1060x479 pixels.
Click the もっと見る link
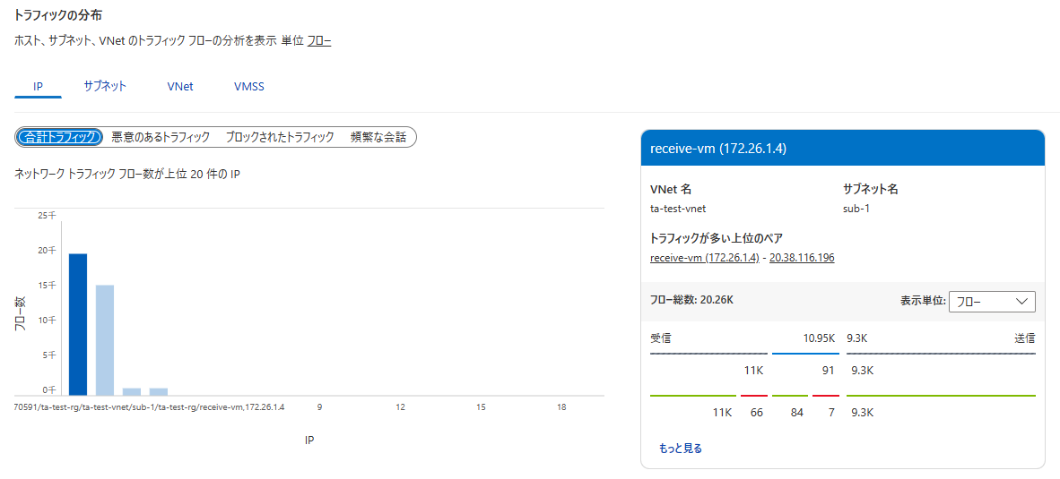tap(680, 448)
